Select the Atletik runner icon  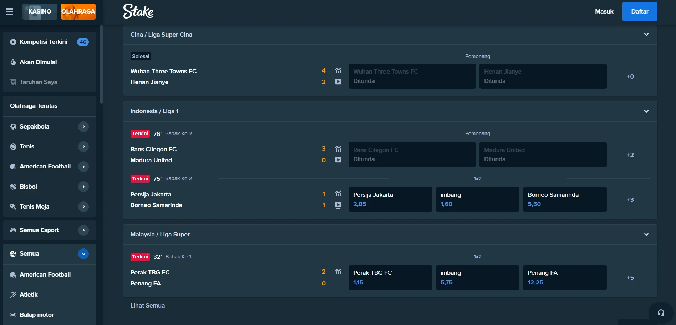[x=13, y=295]
